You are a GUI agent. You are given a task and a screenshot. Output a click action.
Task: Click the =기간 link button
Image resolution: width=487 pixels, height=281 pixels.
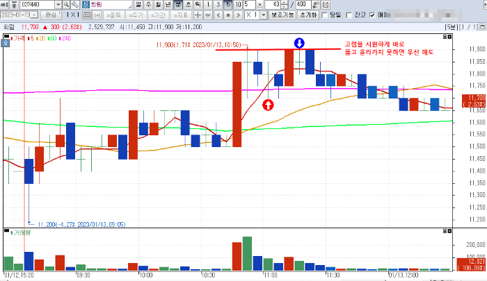pyautogui.click(x=159, y=15)
